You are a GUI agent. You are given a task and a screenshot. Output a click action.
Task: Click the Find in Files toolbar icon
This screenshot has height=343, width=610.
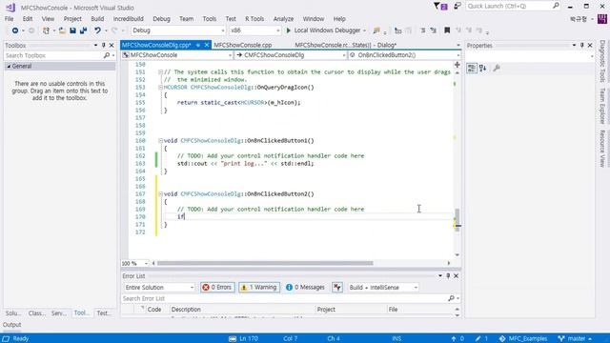[x=376, y=30]
